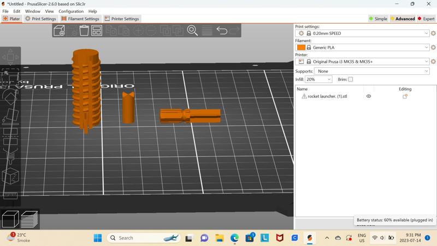Select the Move gizmo tool

[10, 57]
